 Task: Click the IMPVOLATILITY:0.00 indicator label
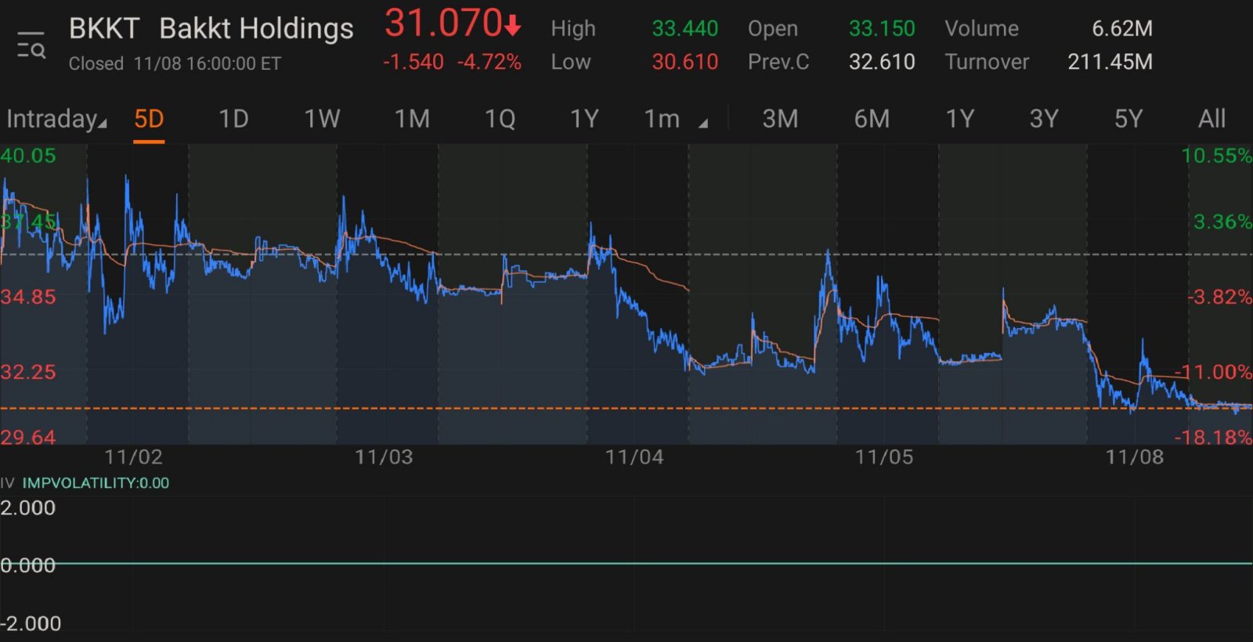tap(96, 483)
